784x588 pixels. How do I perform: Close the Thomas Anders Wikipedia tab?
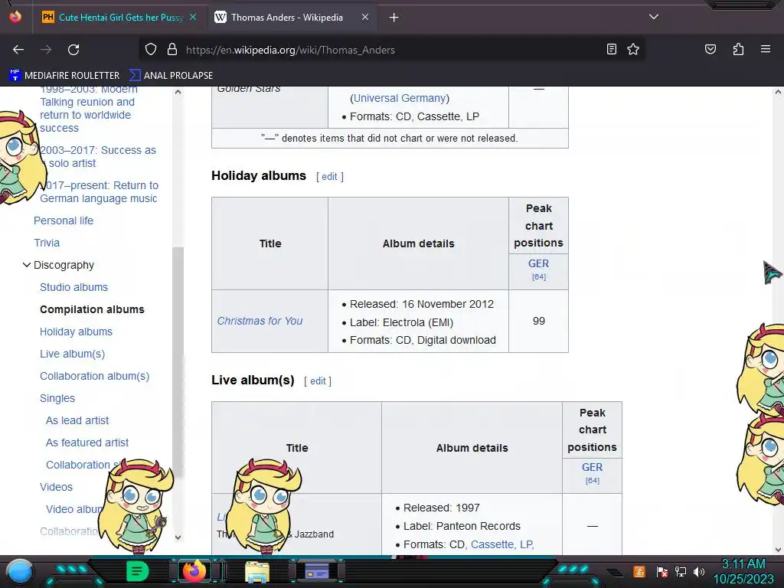(x=365, y=17)
